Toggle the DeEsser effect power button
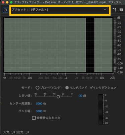Image resolution: width=125 pixels, height=135 pixels. pyautogui.click(x=5, y=10)
